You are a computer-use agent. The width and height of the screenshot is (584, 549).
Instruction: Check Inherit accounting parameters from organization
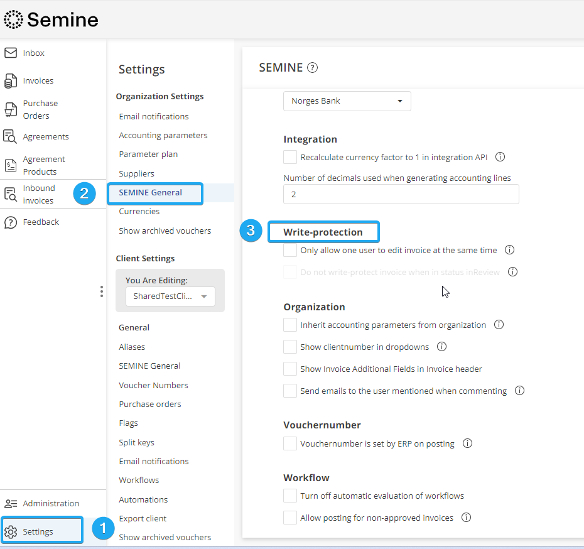pos(290,325)
